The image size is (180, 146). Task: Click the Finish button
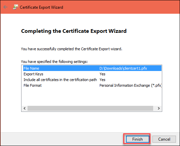tap(138, 139)
